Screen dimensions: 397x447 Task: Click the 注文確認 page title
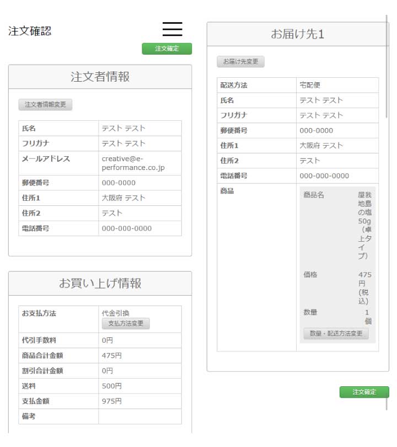[x=30, y=31]
